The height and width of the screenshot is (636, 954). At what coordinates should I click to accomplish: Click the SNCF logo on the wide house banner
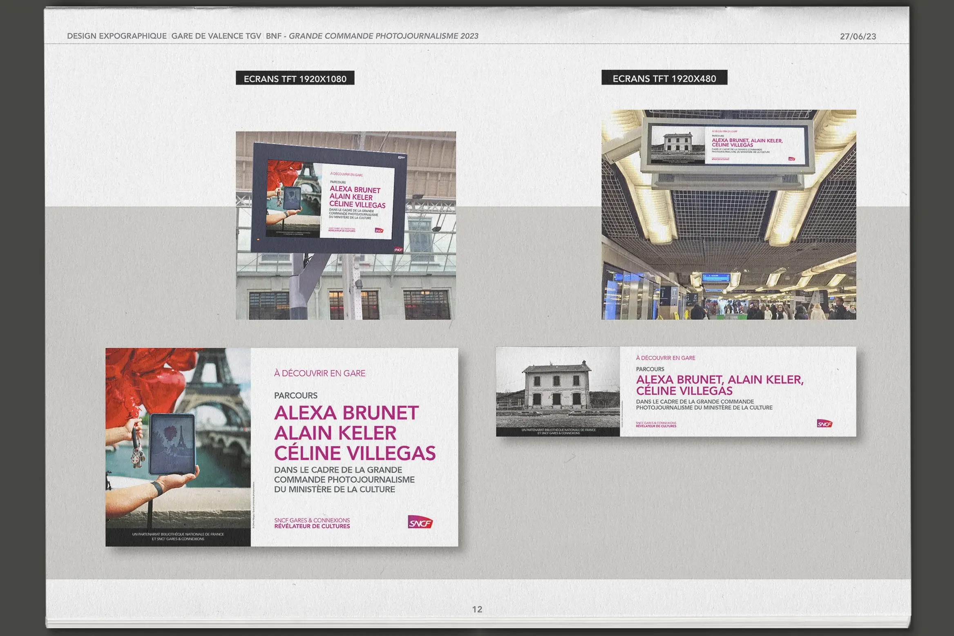pos(824,424)
